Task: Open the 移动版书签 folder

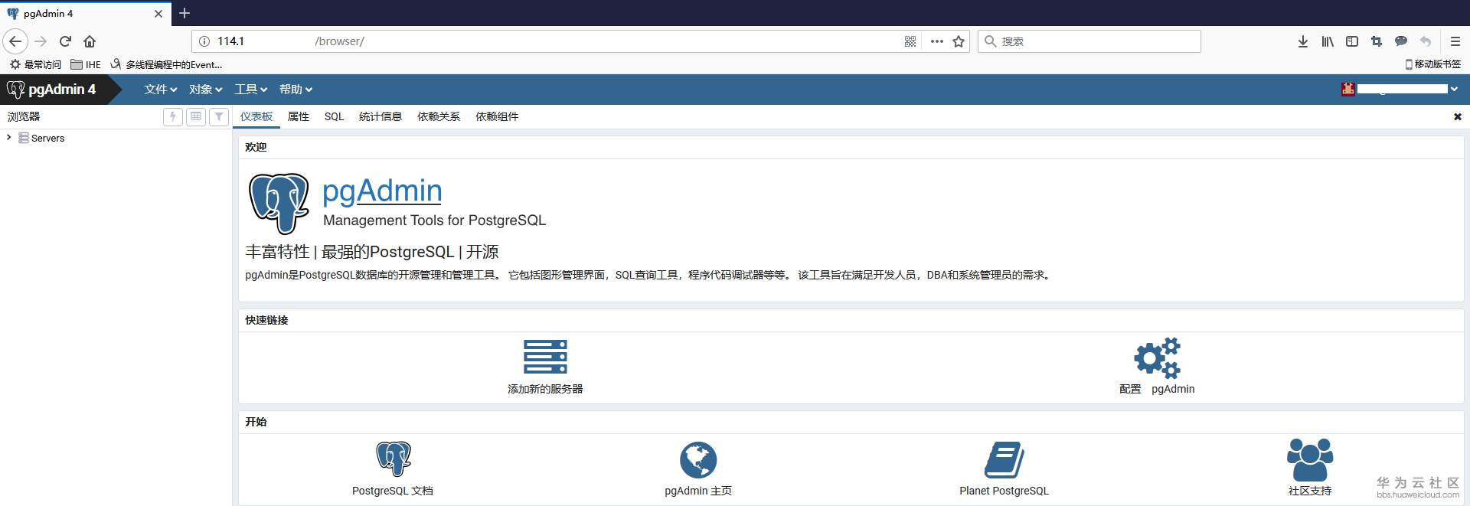Action: (x=1433, y=64)
